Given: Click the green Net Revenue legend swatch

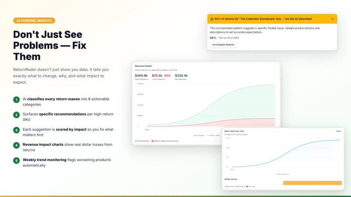Looking at the screenshot, I should 136,141.
